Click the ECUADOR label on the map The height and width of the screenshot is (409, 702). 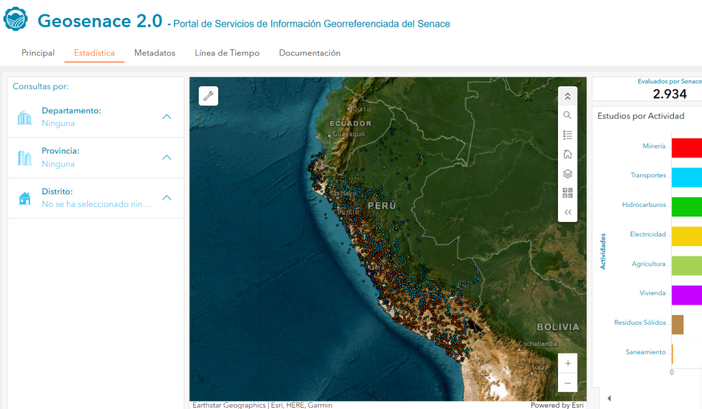coord(350,123)
